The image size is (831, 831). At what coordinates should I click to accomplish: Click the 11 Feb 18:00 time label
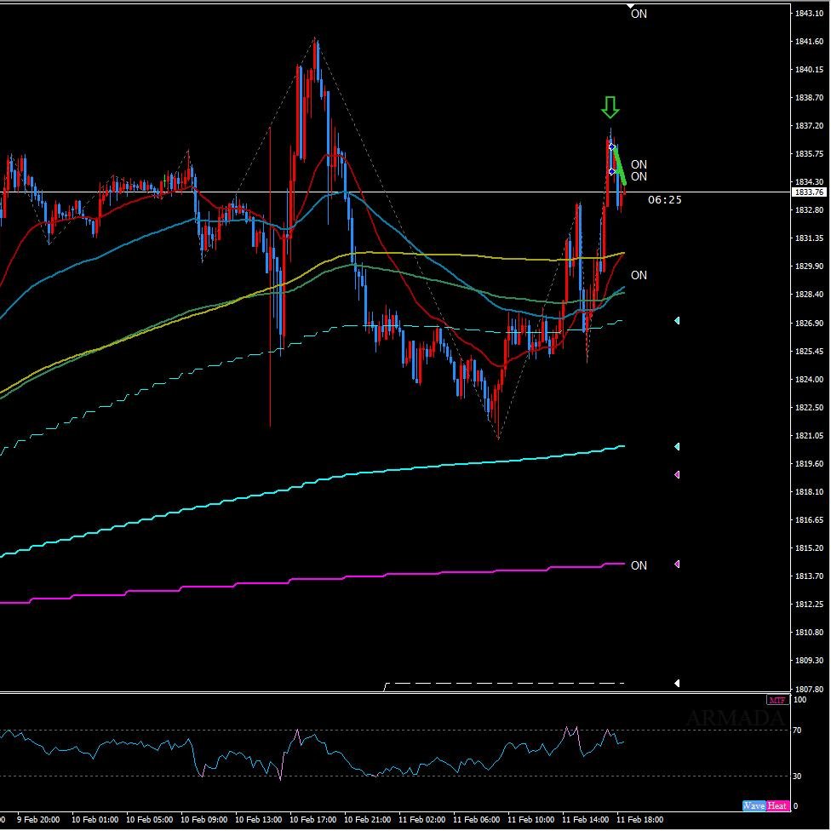[x=639, y=819]
